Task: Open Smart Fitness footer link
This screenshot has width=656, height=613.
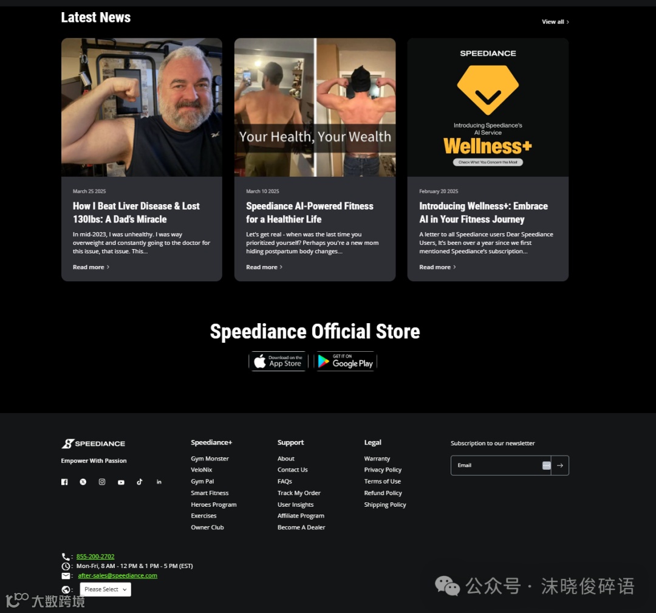Action: tap(210, 493)
